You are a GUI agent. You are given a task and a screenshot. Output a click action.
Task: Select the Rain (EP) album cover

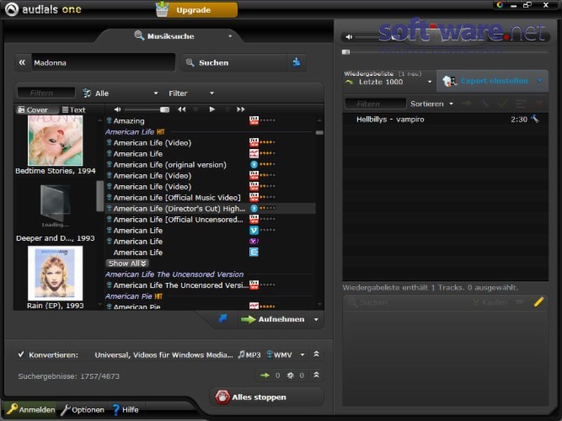click(x=56, y=274)
